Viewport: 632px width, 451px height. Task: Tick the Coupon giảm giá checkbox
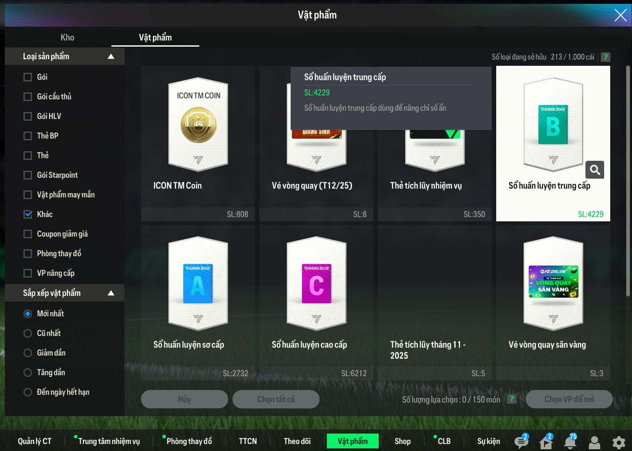tap(28, 234)
